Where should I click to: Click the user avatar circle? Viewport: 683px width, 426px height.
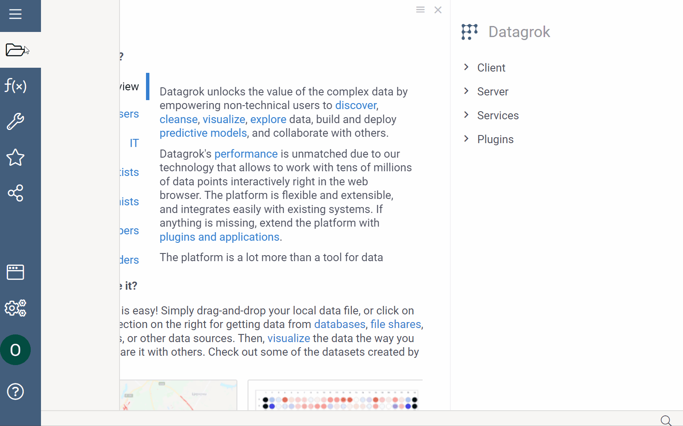(x=15, y=350)
